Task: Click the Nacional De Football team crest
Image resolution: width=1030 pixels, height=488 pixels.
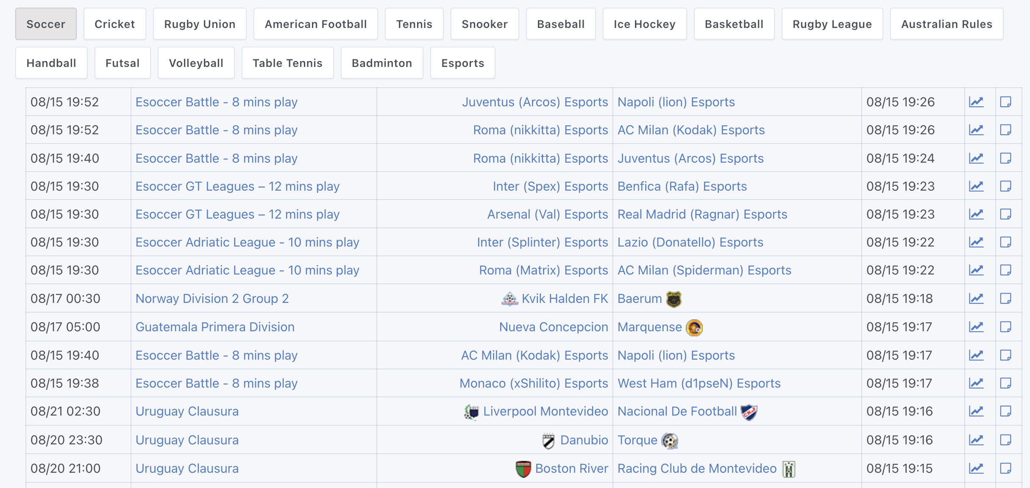Action: [x=749, y=412]
